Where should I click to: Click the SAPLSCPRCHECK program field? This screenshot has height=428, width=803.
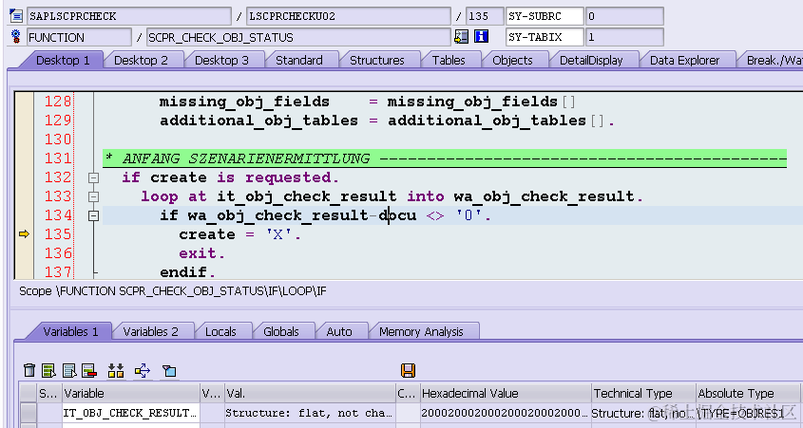coord(129,16)
